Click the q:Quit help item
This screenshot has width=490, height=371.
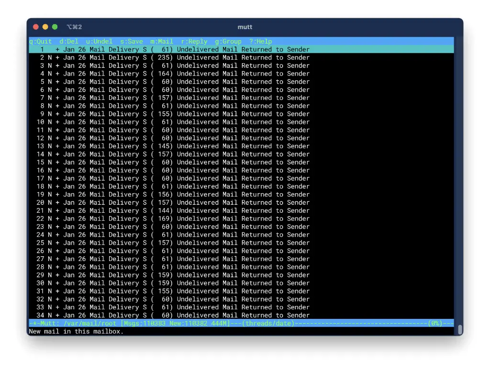click(x=40, y=42)
